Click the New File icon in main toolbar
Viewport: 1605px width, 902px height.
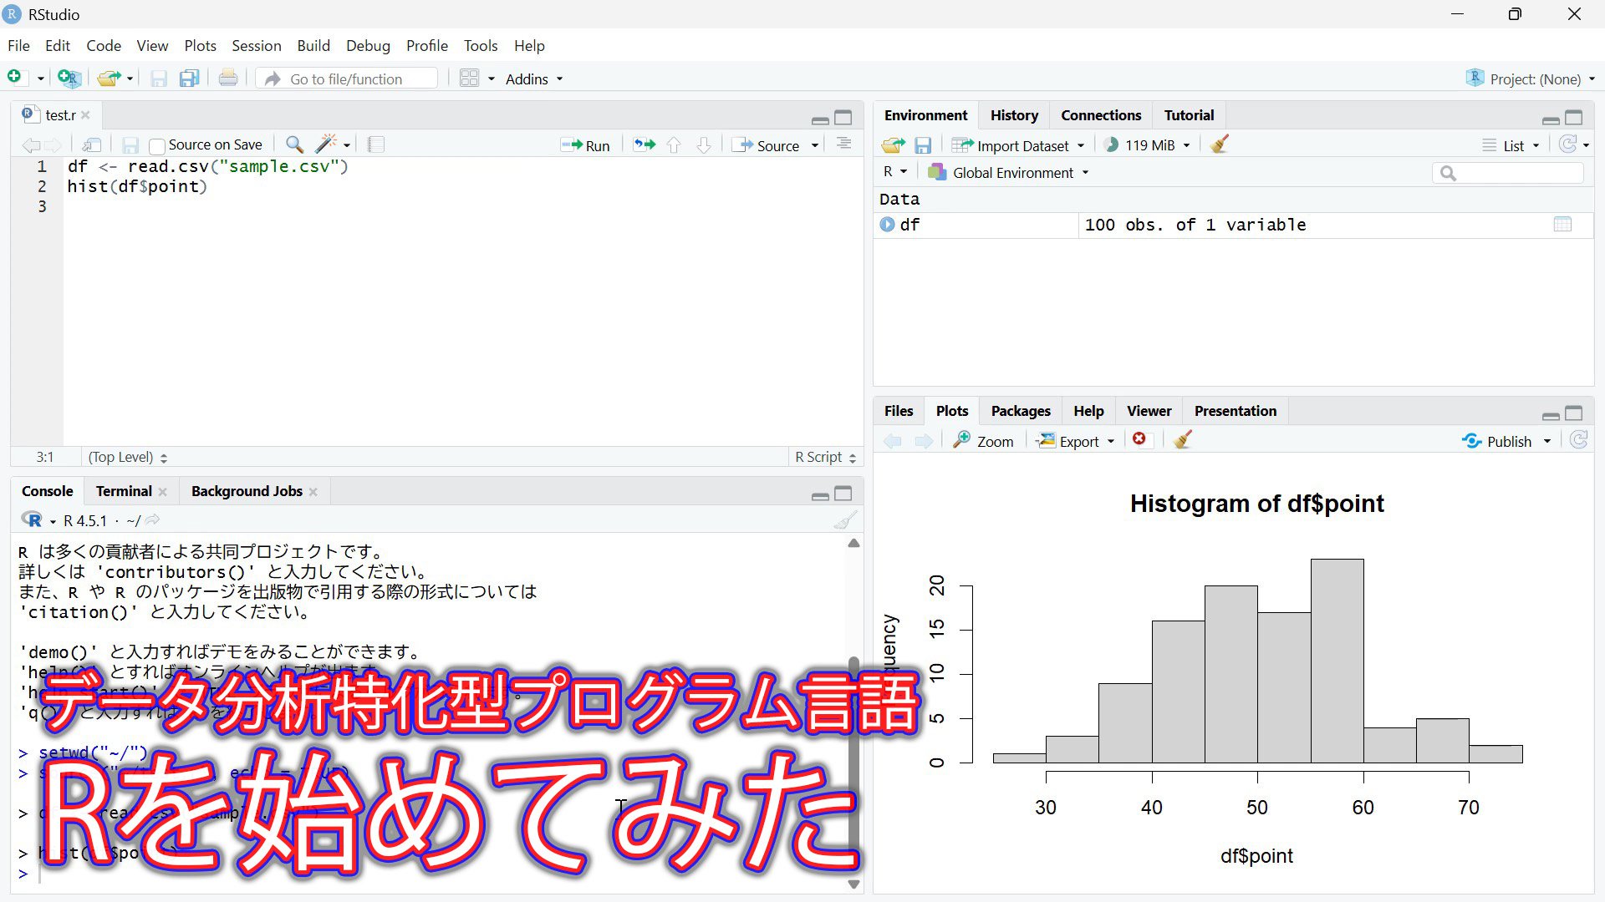coord(14,78)
